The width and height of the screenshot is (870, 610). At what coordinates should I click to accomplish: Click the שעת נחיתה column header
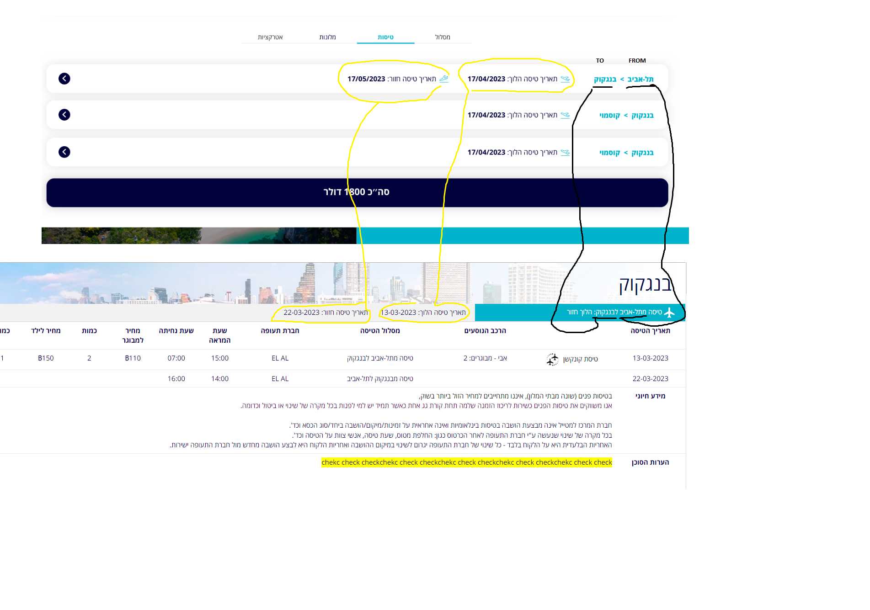pos(176,331)
